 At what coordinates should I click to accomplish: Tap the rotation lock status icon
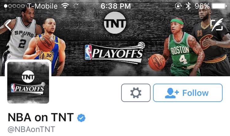coord(178,6)
